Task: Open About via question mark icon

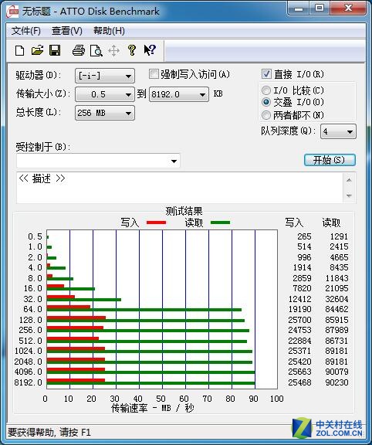Action: tap(131, 50)
